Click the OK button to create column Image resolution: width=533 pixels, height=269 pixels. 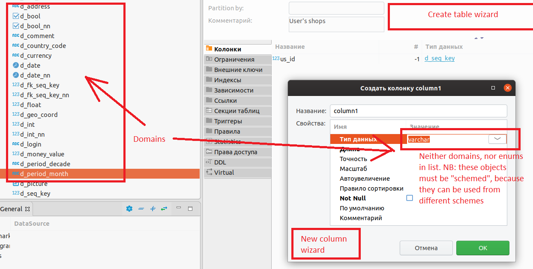482,248
